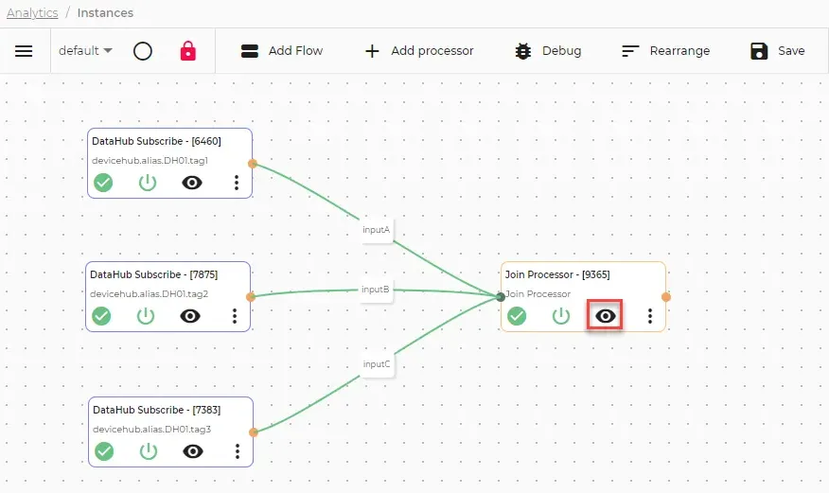Click status check on DataHub Subscribe 7875
829x493 pixels.
(x=101, y=316)
